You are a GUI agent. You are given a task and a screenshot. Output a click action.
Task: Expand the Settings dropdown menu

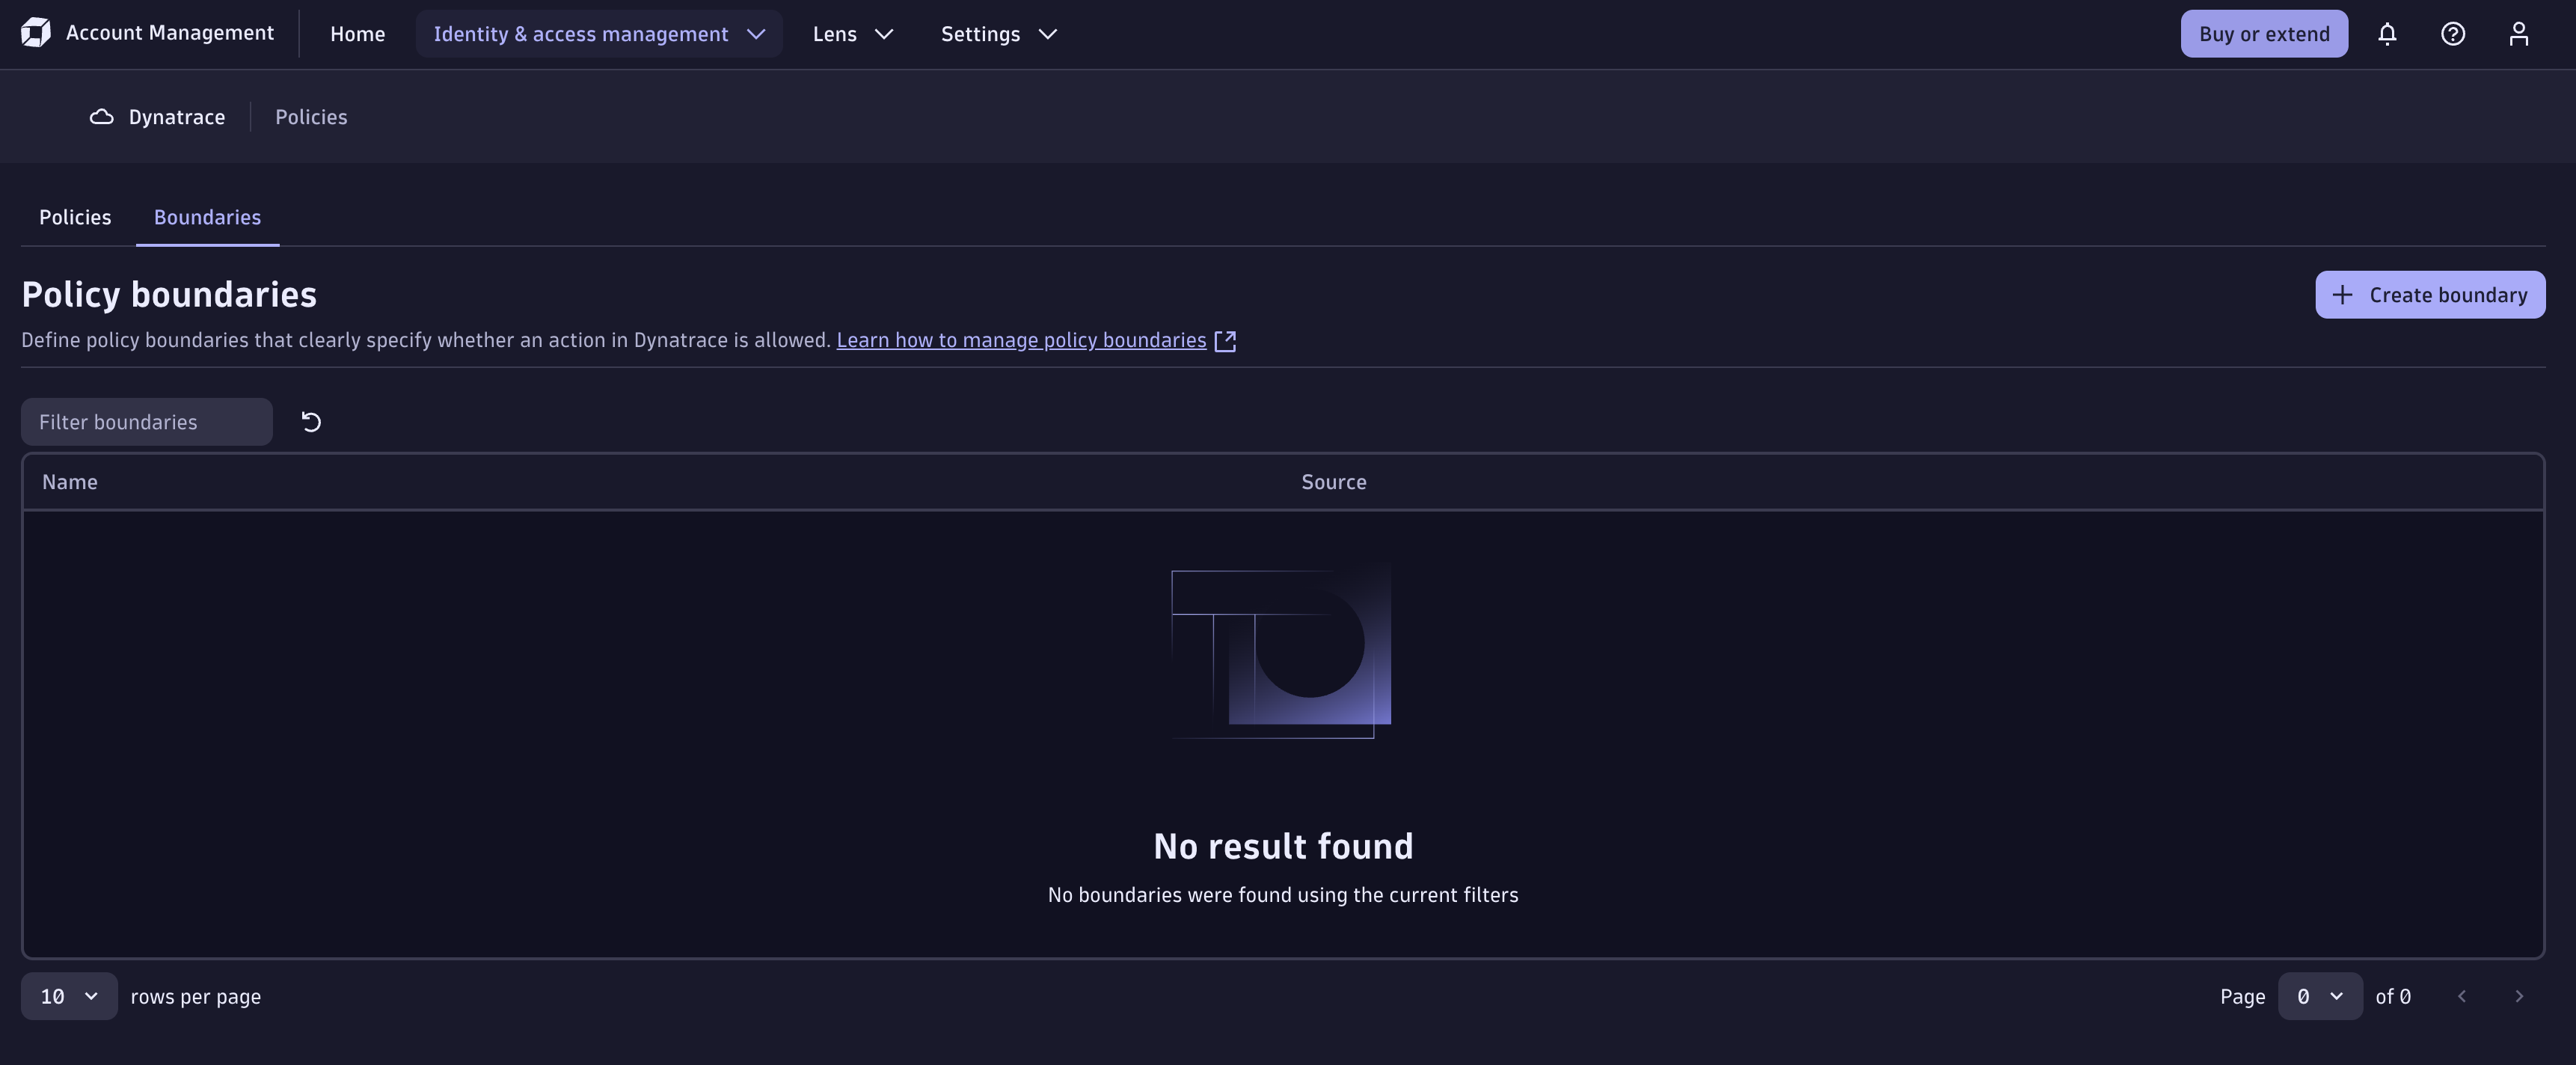pyautogui.click(x=998, y=34)
